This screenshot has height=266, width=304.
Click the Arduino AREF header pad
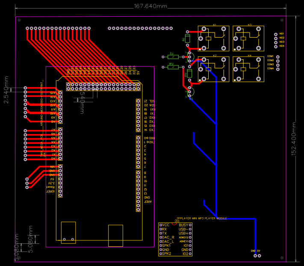(x=138, y=202)
